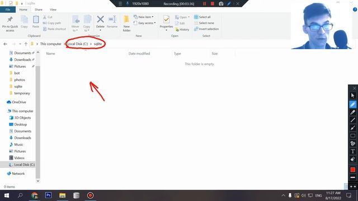358x201 pixels.
Task: Open the bot folder in sidebar
Action: tap(17, 73)
